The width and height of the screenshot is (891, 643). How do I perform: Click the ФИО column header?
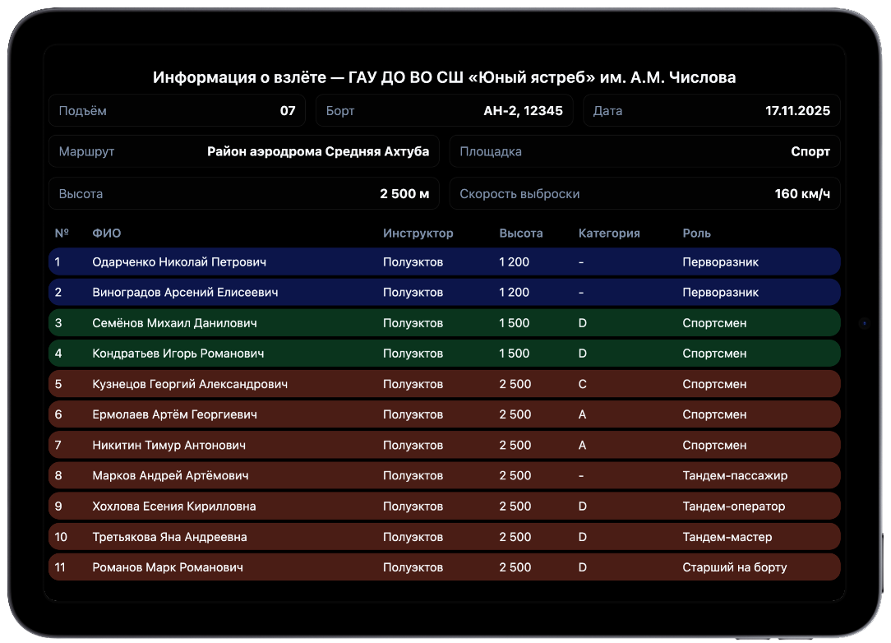pos(107,233)
